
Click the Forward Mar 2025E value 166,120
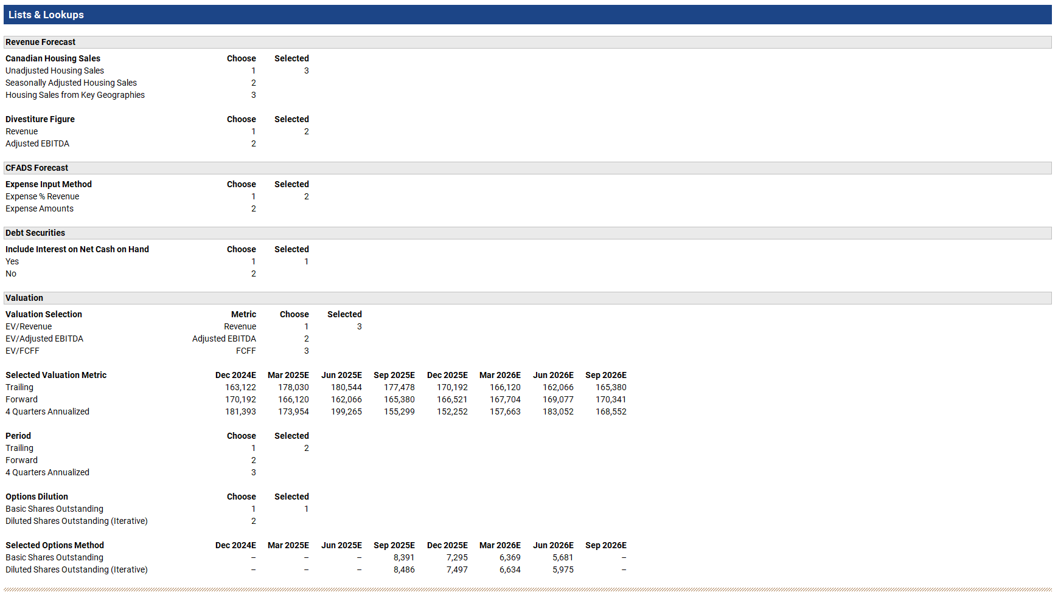point(294,399)
